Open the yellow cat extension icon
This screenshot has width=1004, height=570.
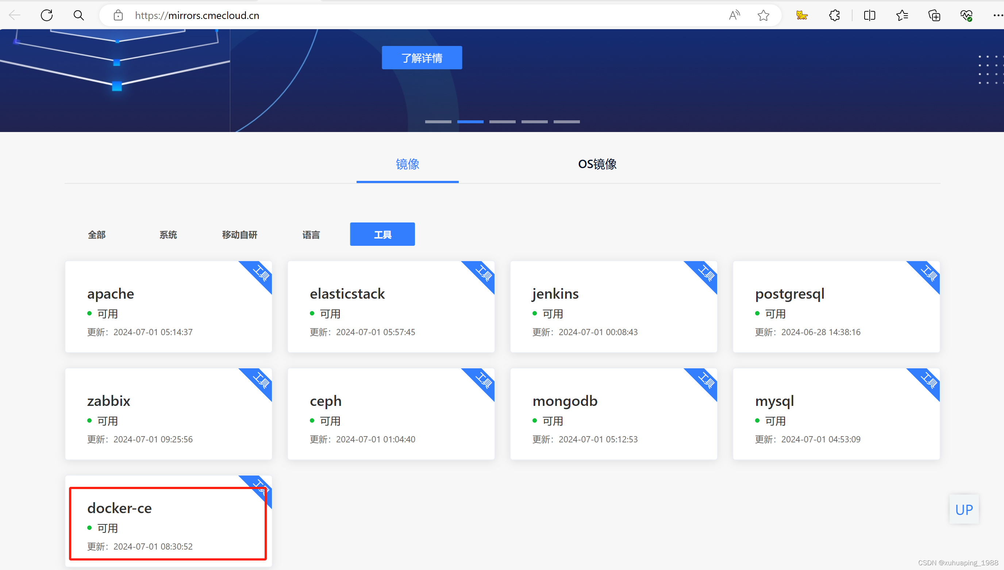802,15
